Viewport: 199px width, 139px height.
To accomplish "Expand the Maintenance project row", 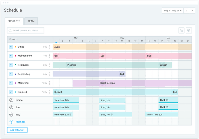I will click(11, 56).
